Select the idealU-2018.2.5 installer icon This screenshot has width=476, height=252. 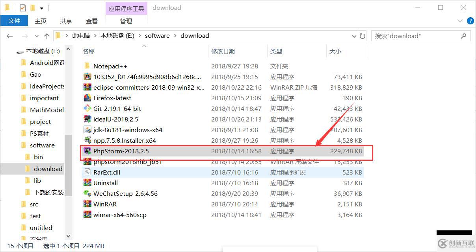click(87, 119)
